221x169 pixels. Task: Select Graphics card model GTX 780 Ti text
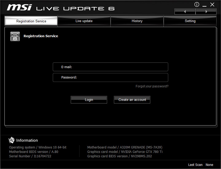coord(125,152)
